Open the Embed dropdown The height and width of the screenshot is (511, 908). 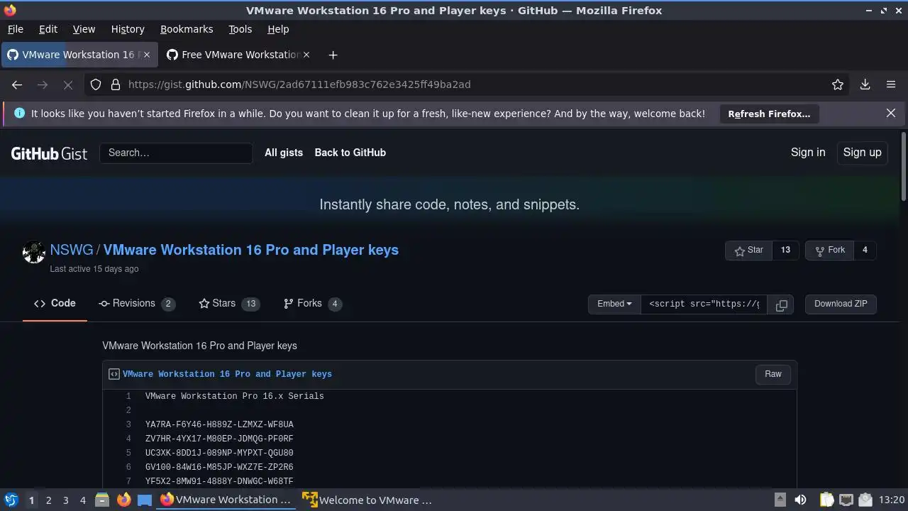coord(614,304)
